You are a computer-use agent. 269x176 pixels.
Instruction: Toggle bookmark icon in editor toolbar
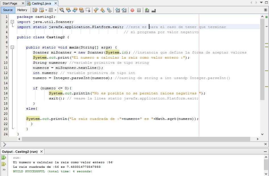pos(109,10)
